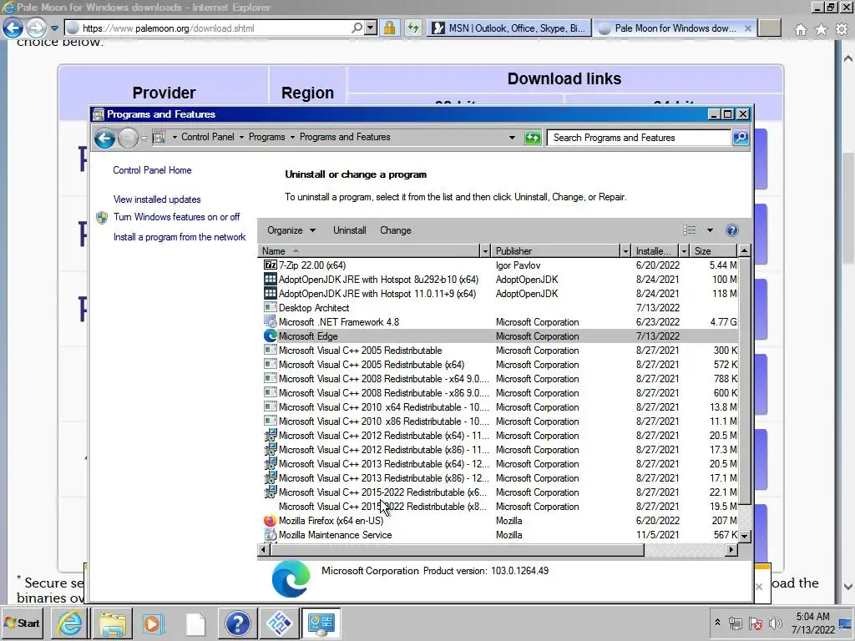Image resolution: width=855 pixels, height=641 pixels.
Task: Select the Mozilla Firefox icon in the list
Action: [270, 521]
